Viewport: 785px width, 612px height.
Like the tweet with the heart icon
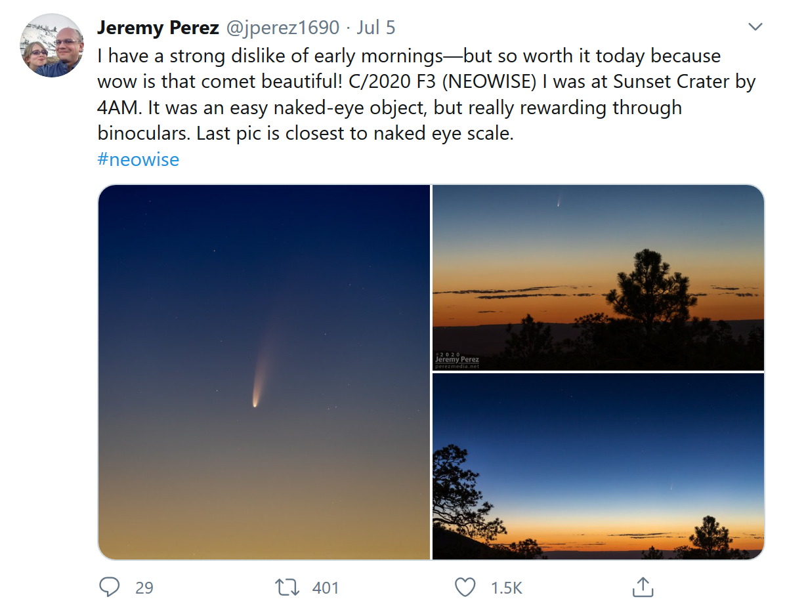[465, 587]
